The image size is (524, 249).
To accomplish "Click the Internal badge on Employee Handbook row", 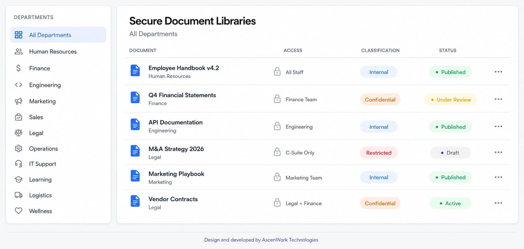I will (x=379, y=72).
